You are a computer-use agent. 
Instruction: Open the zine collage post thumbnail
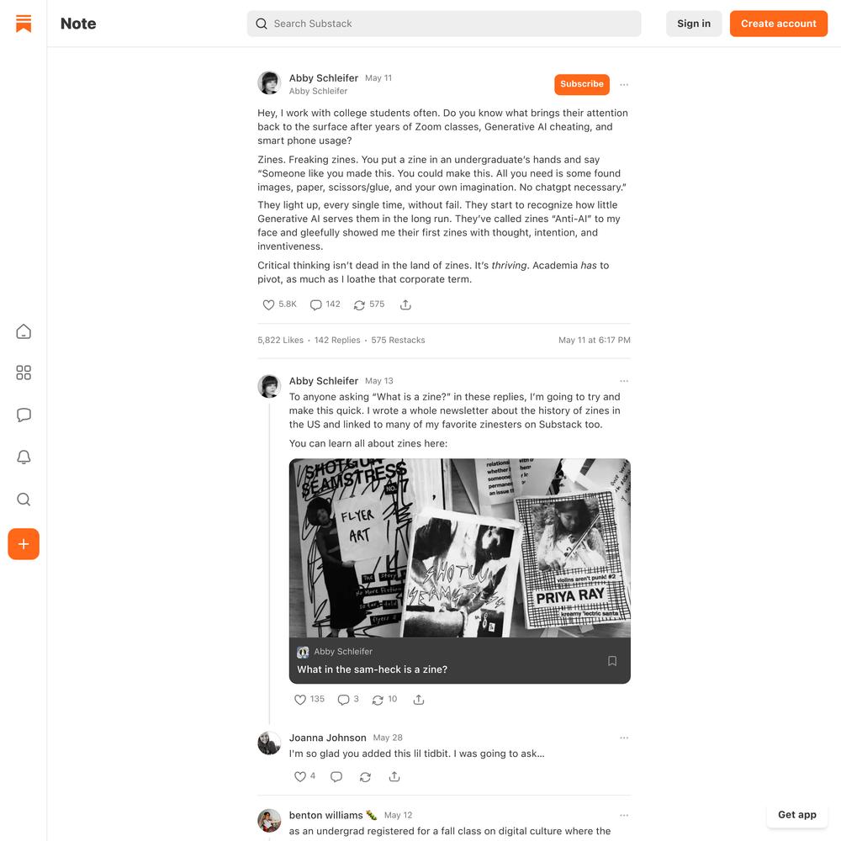pyautogui.click(x=460, y=547)
